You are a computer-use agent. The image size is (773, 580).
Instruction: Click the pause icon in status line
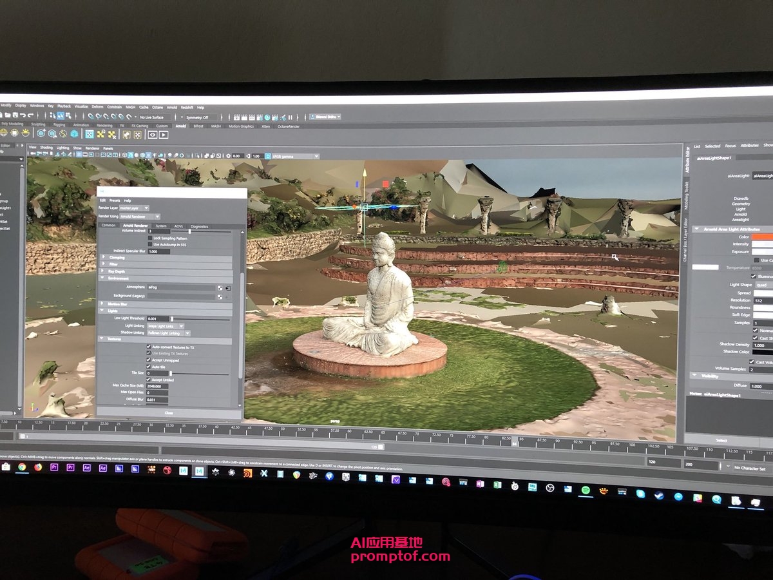pyautogui.click(x=290, y=117)
